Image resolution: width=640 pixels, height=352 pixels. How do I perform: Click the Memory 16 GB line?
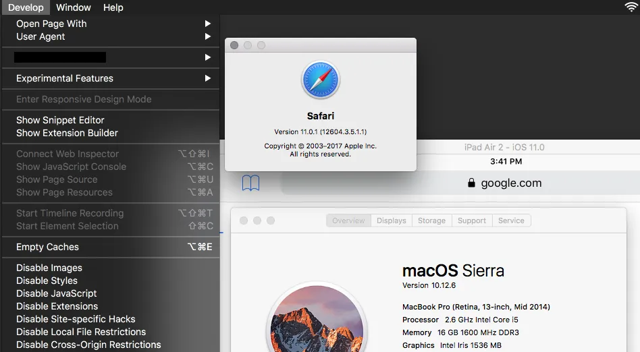[460, 332]
